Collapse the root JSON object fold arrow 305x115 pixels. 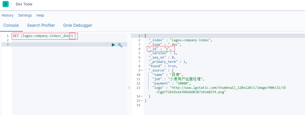pos(142,36)
